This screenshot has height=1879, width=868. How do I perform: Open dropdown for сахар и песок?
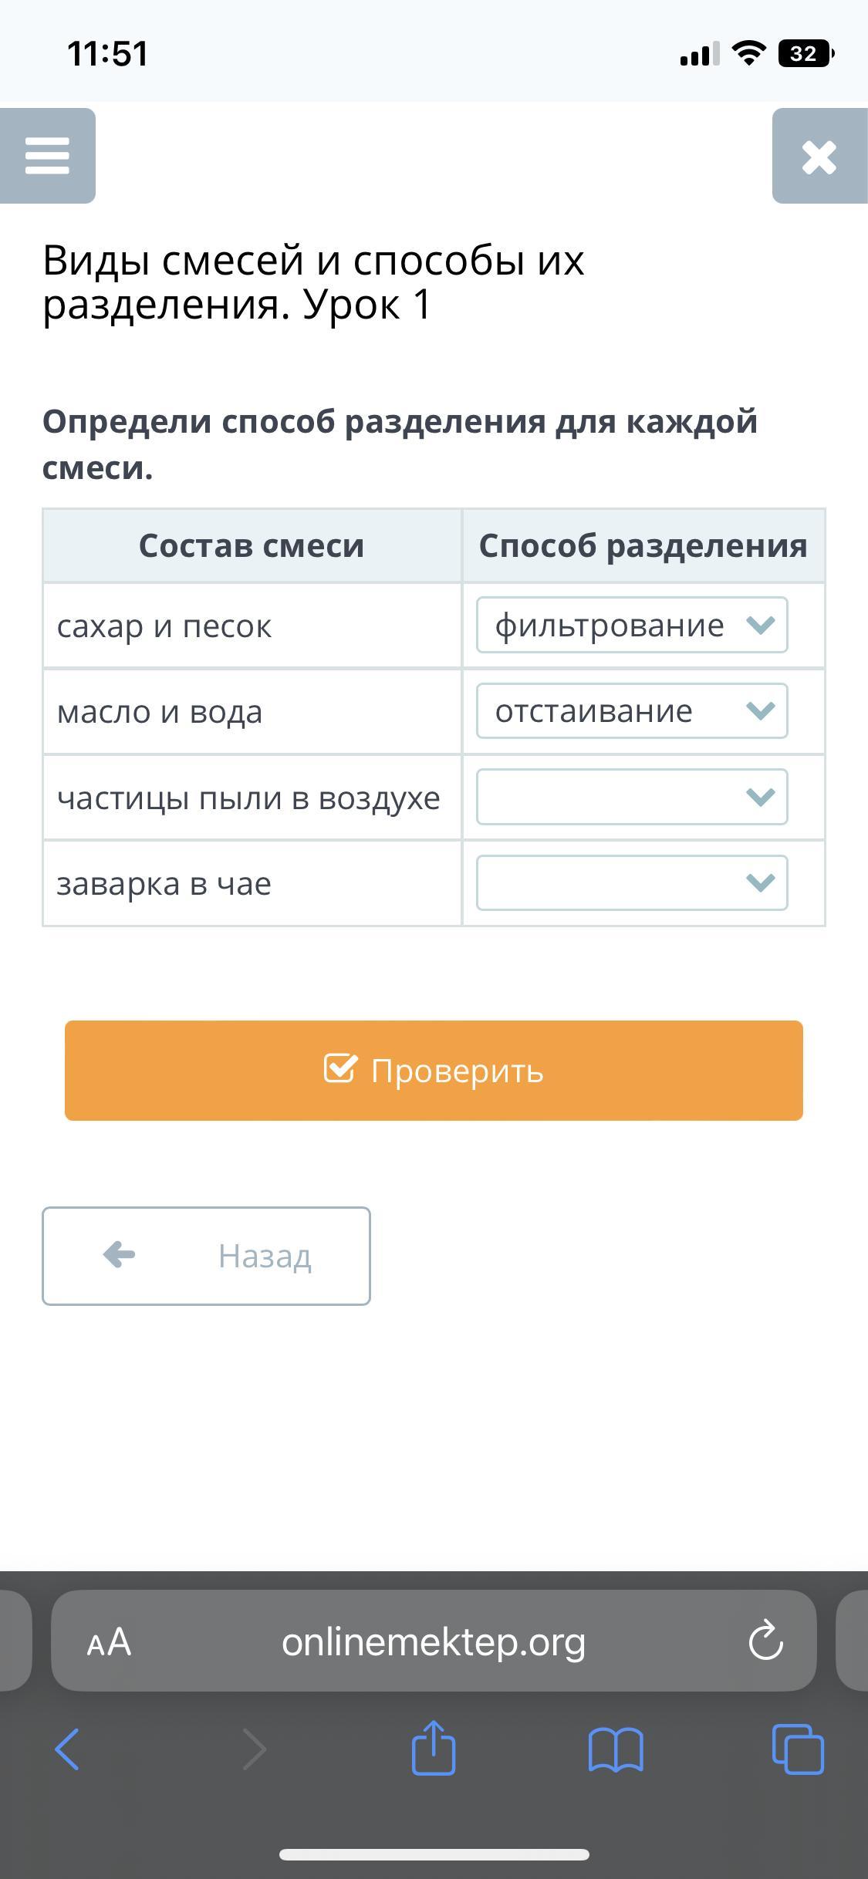(x=631, y=625)
